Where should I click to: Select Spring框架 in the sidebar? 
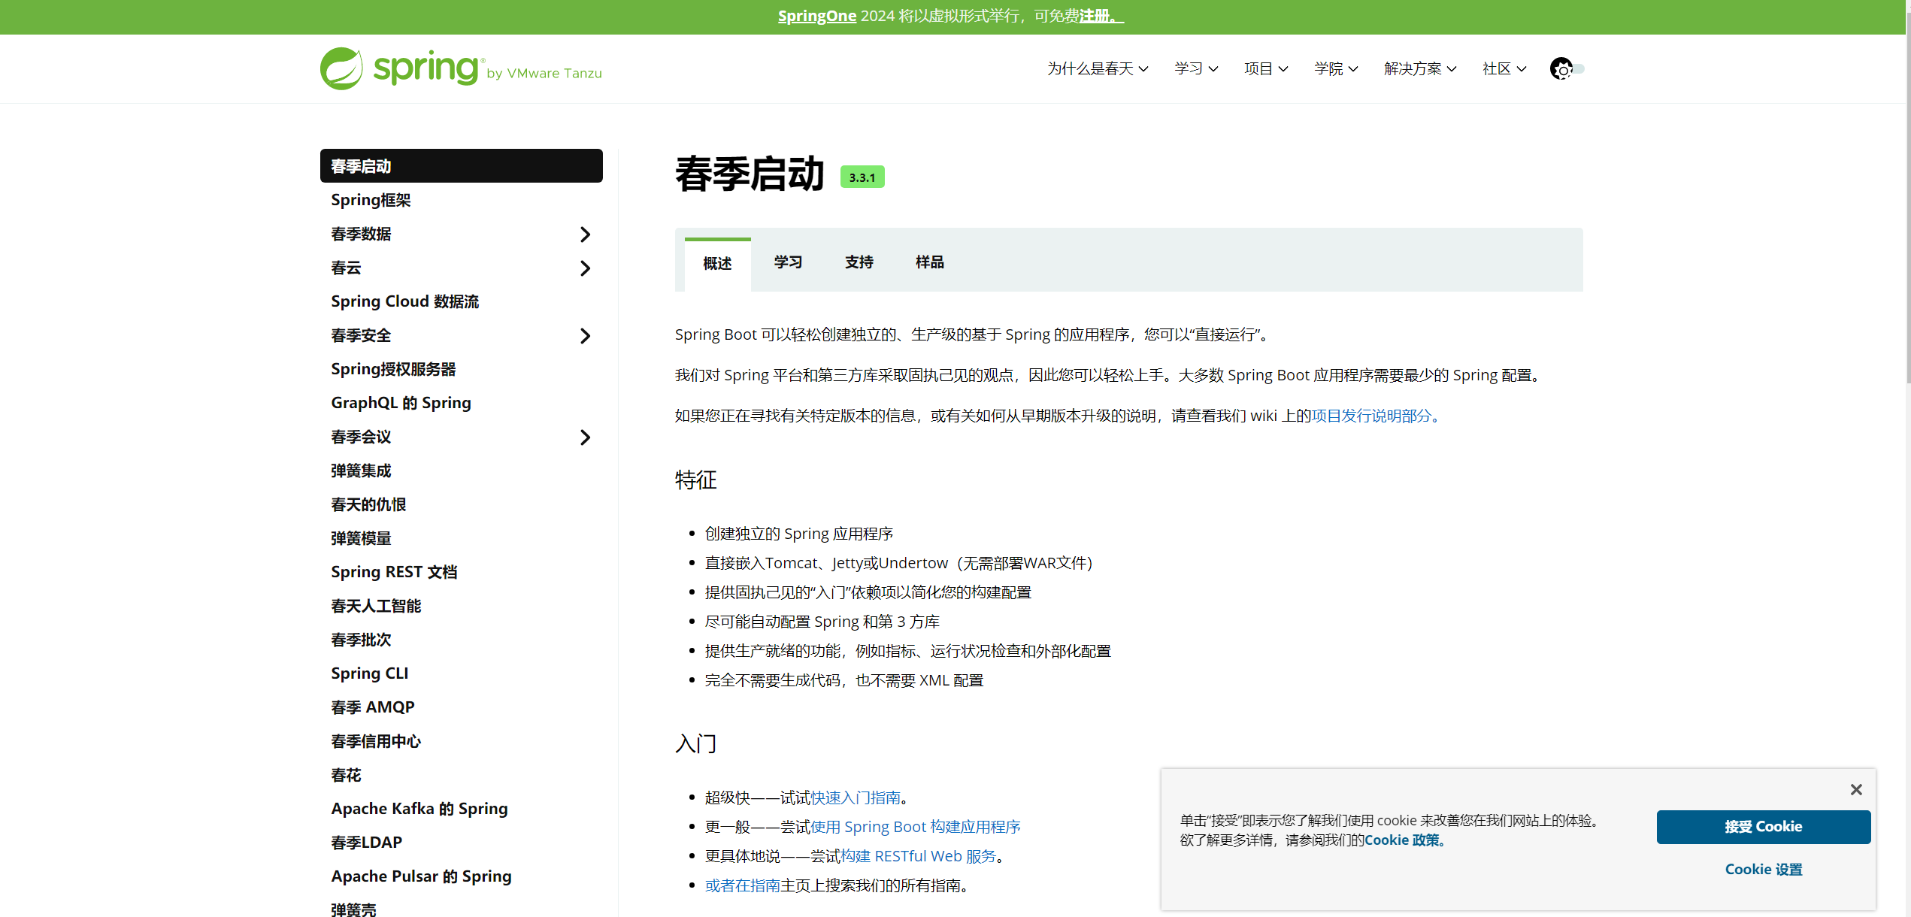tap(371, 200)
